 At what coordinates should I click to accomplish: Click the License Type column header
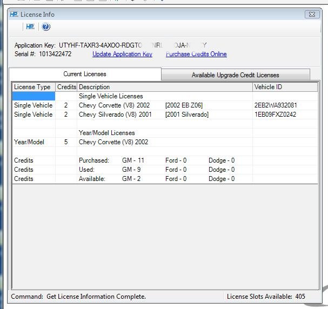point(34,87)
